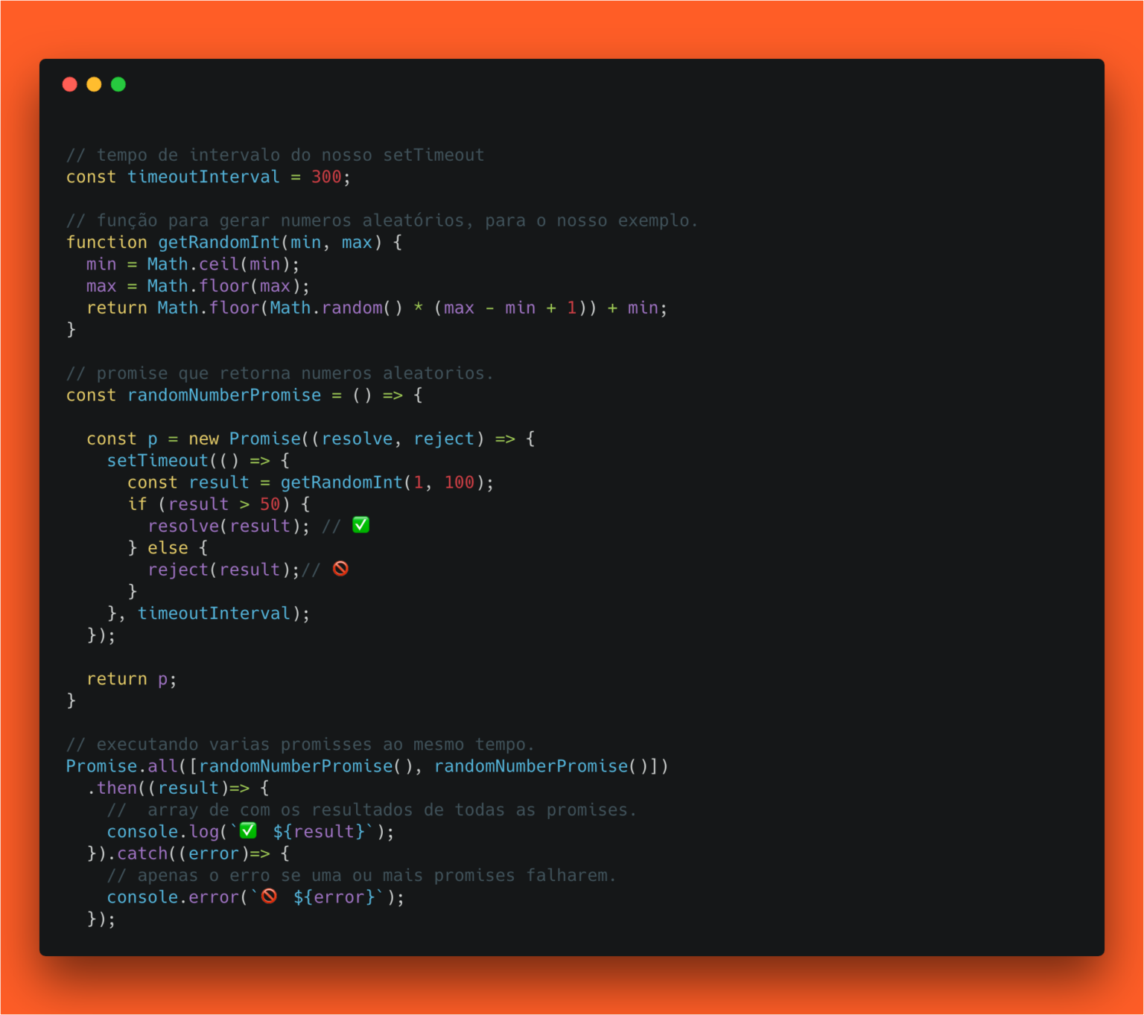Select the .catch((error) handler line
Image resolution: width=1144 pixels, height=1015 pixels.
click(179, 853)
